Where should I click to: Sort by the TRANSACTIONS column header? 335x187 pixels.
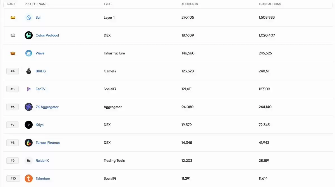click(270, 4)
